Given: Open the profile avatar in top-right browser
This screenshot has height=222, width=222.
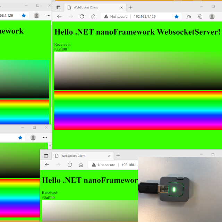Looking at the screenshot, I should click(x=212, y=16).
